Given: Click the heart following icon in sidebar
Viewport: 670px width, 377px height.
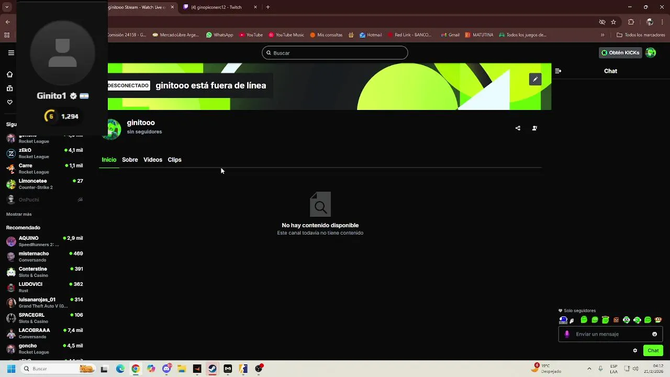Looking at the screenshot, I should (x=9, y=102).
